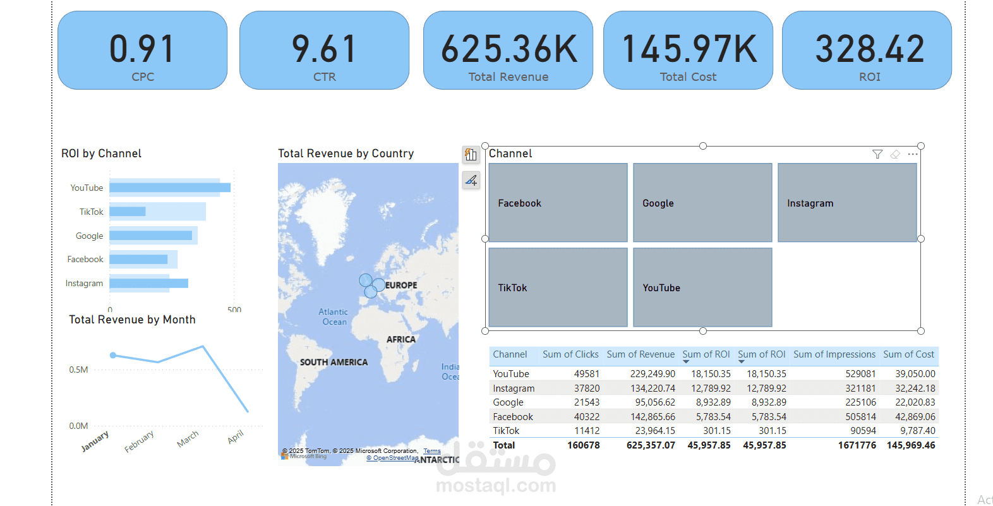The image size is (993, 506).
Task: Click the CTR card showing 9.61
Action: coord(325,51)
